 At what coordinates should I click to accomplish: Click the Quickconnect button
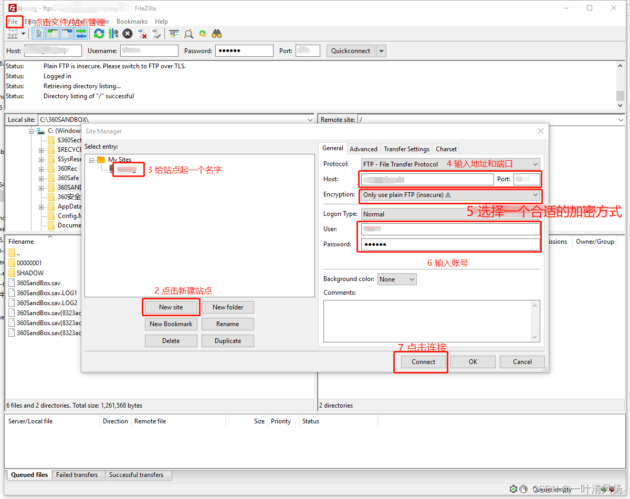tap(351, 51)
